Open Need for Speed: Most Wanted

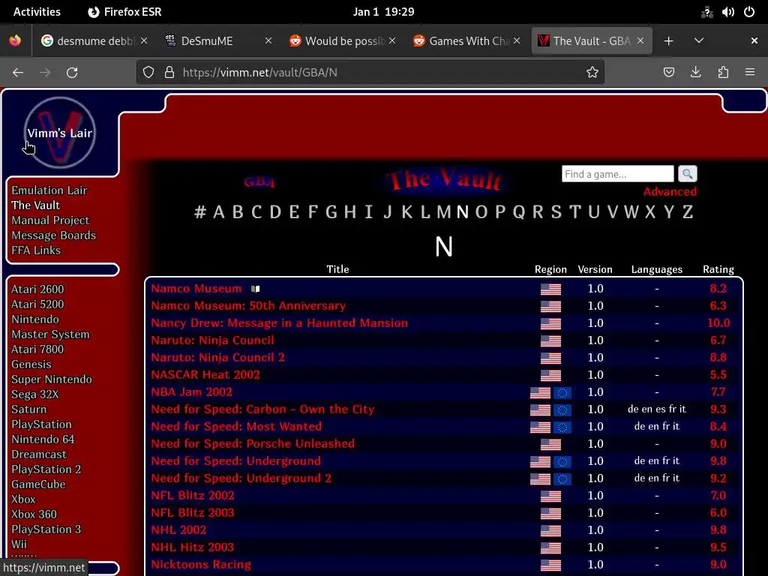pyautogui.click(x=236, y=426)
